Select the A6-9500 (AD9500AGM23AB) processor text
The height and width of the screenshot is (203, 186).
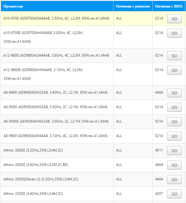point(55,107)
